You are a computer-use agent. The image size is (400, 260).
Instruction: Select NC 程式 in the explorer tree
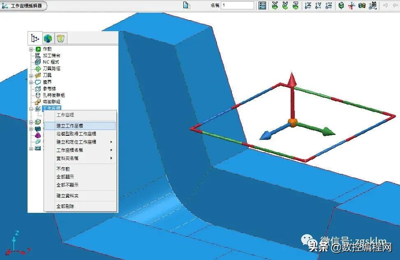51,62
